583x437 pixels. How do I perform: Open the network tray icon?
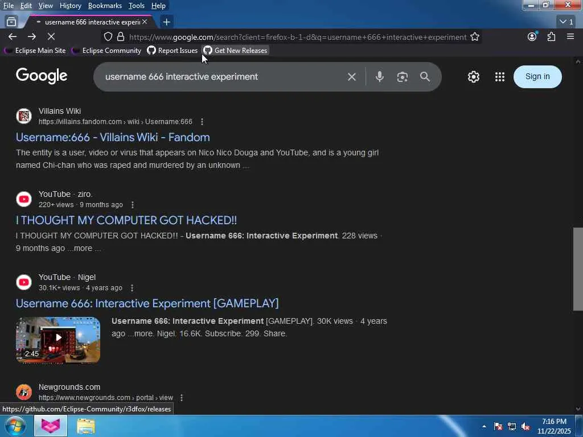512,426
